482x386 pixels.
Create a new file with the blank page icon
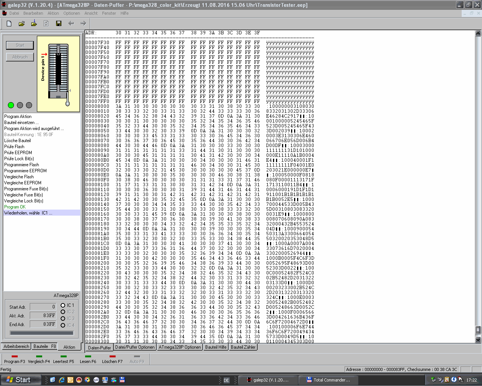pos(9,23)
